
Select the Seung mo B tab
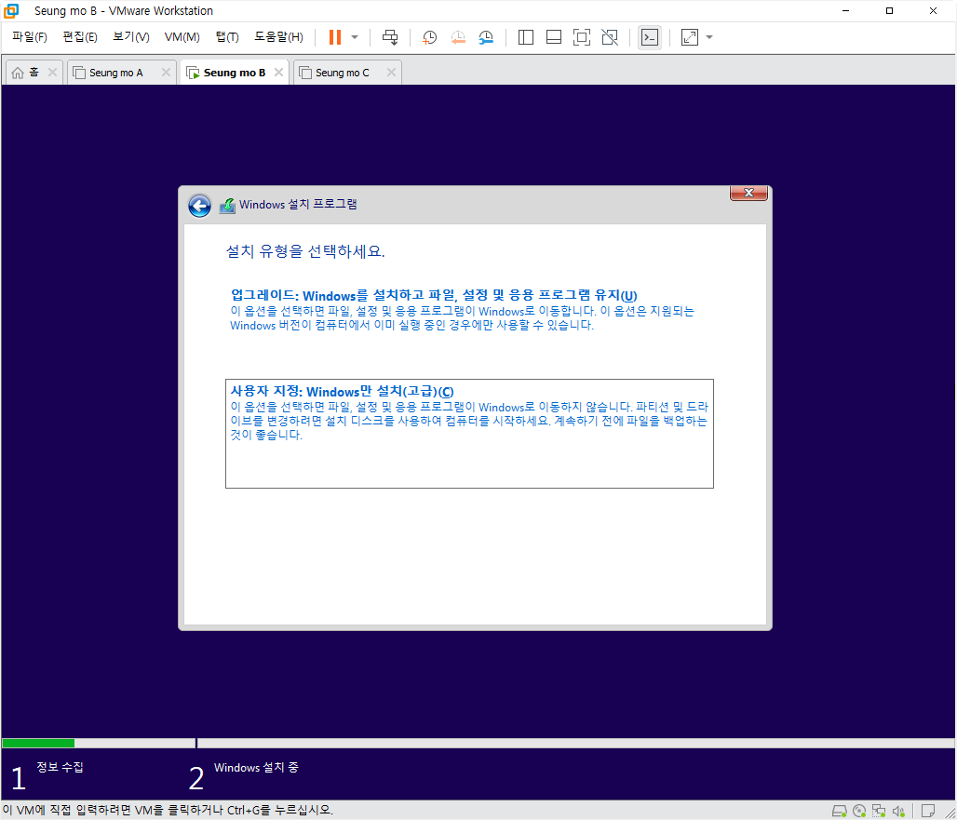(235, 73)
